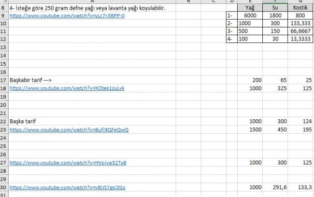Select the cell with value 124

click(300, 121)
